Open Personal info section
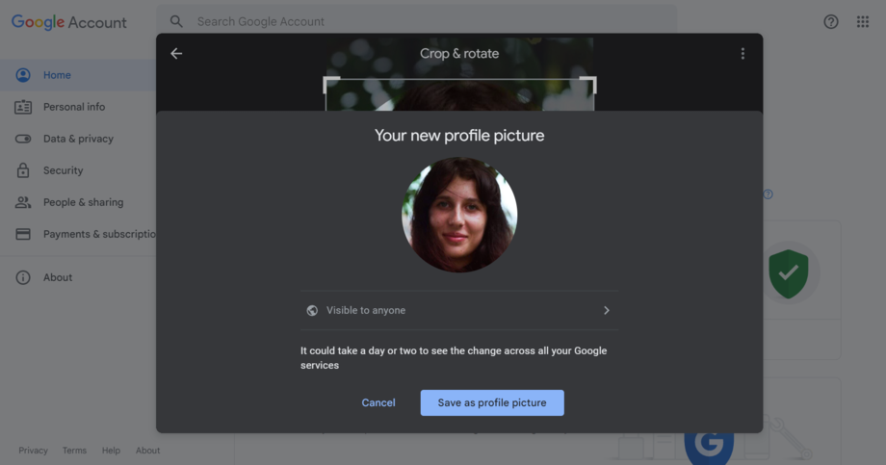 (x=73, y=107)
